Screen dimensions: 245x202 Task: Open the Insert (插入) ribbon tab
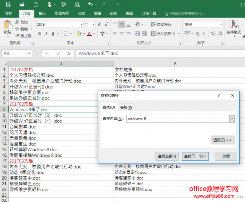[x=42, y=14]
